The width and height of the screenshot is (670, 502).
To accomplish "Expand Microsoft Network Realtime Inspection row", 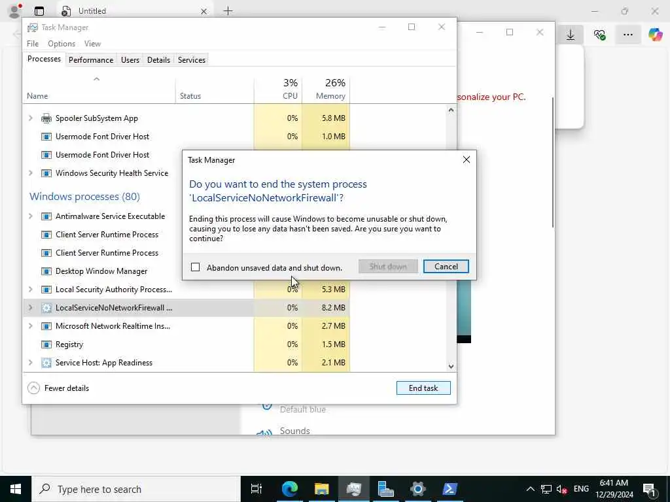I will coord(30,326).
